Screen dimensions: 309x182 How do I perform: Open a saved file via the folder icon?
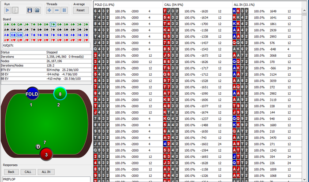click(37, 10)
